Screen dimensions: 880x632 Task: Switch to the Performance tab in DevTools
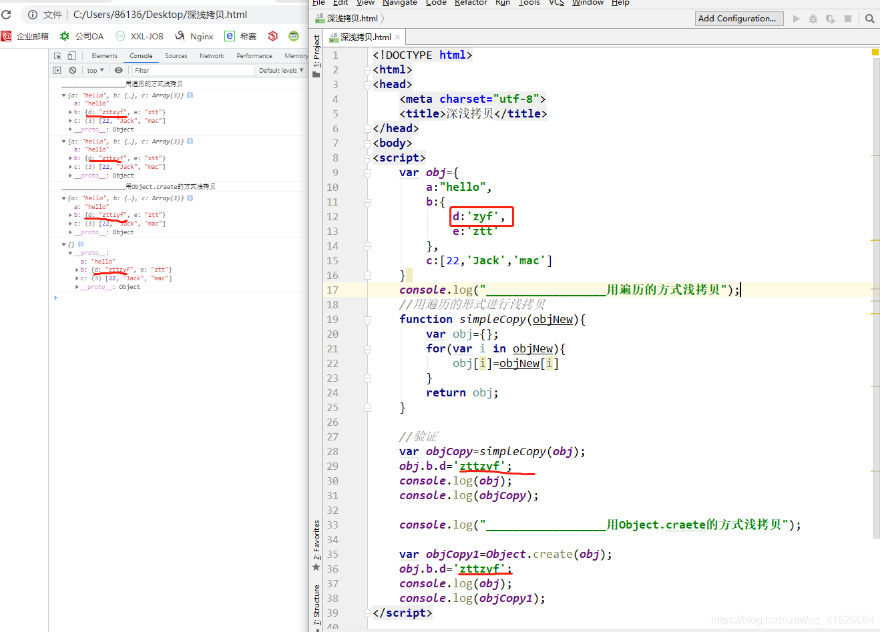click(254, 56)
